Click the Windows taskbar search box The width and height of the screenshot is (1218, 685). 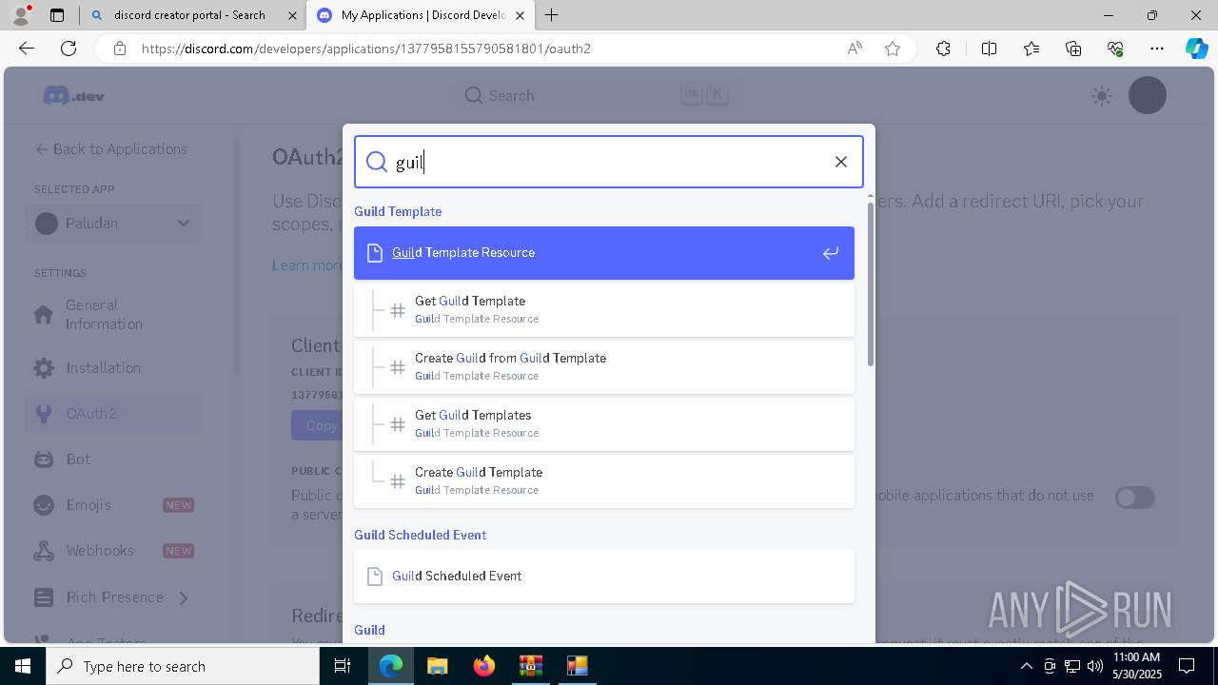coord(183,666)
